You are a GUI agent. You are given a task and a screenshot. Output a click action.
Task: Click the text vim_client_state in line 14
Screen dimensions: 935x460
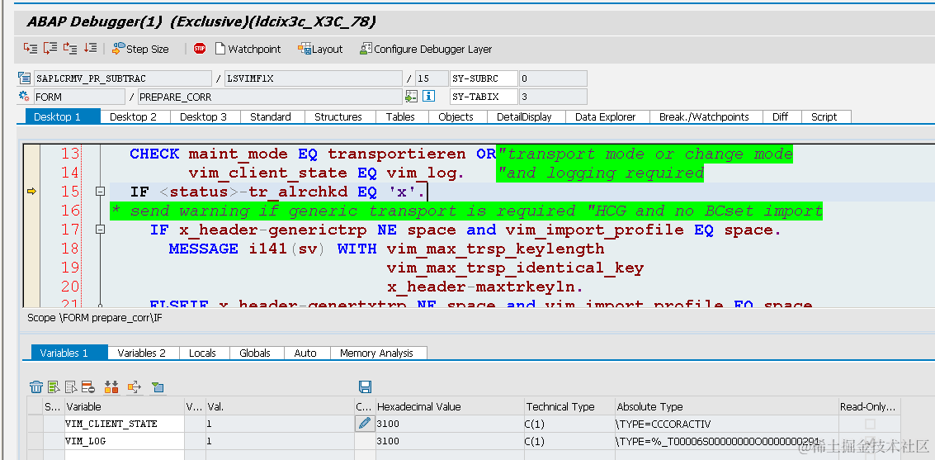pyautogui.click(x=268, y=173)
